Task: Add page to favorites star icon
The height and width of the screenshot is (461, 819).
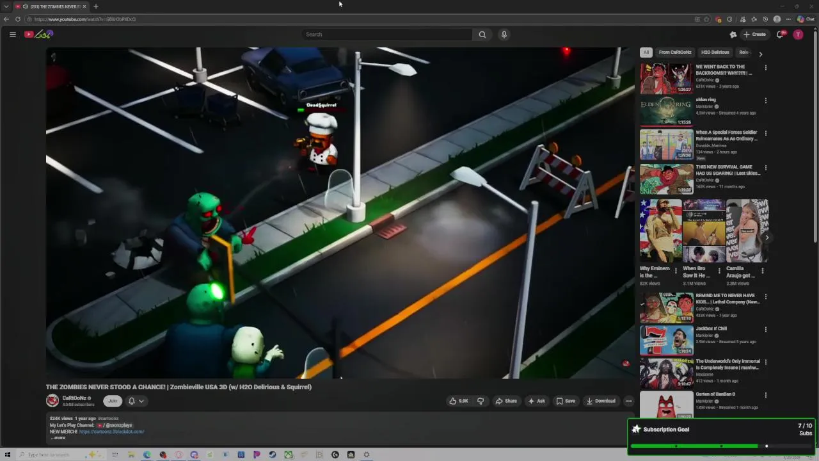Action: click(706, 19)
